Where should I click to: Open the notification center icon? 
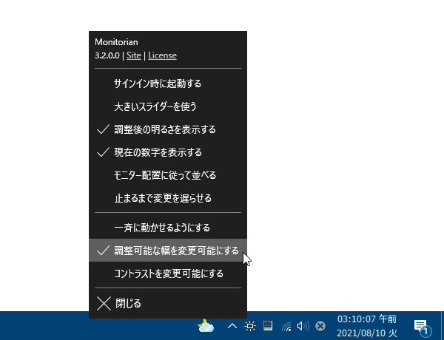422,327
